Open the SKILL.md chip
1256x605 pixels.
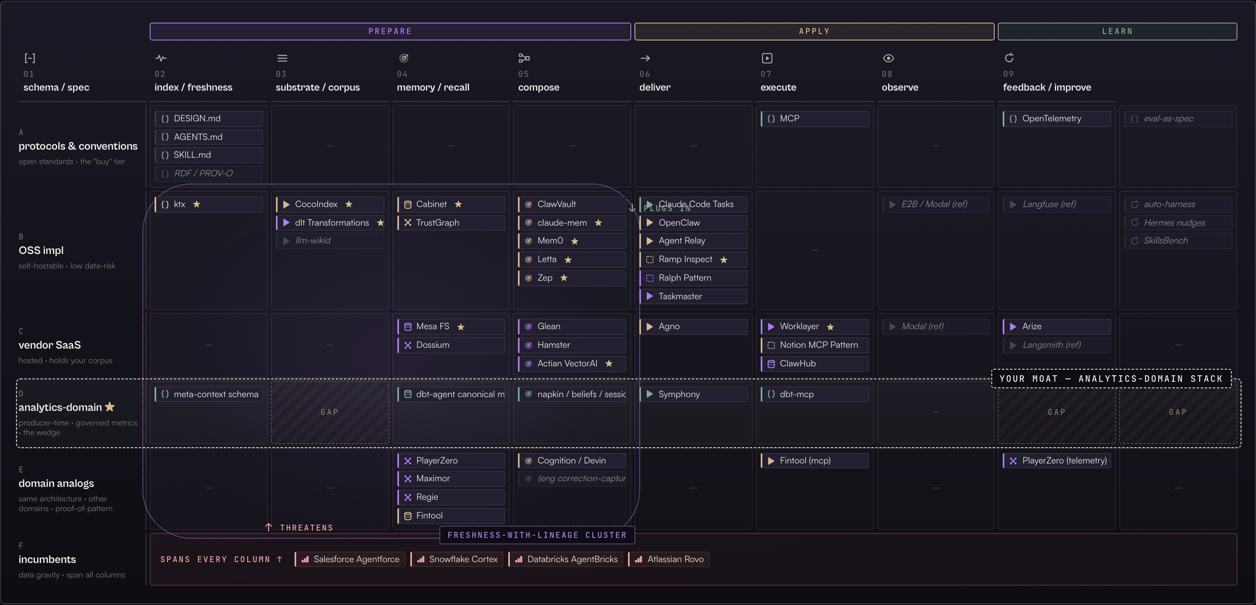tap(209, 155)
